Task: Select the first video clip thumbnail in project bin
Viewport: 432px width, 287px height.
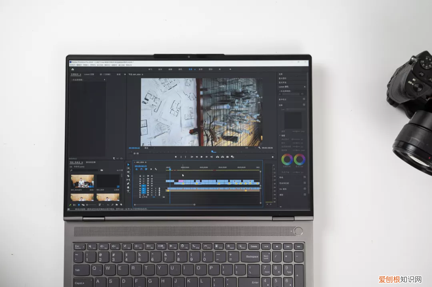Action: [x=82, y=181]
